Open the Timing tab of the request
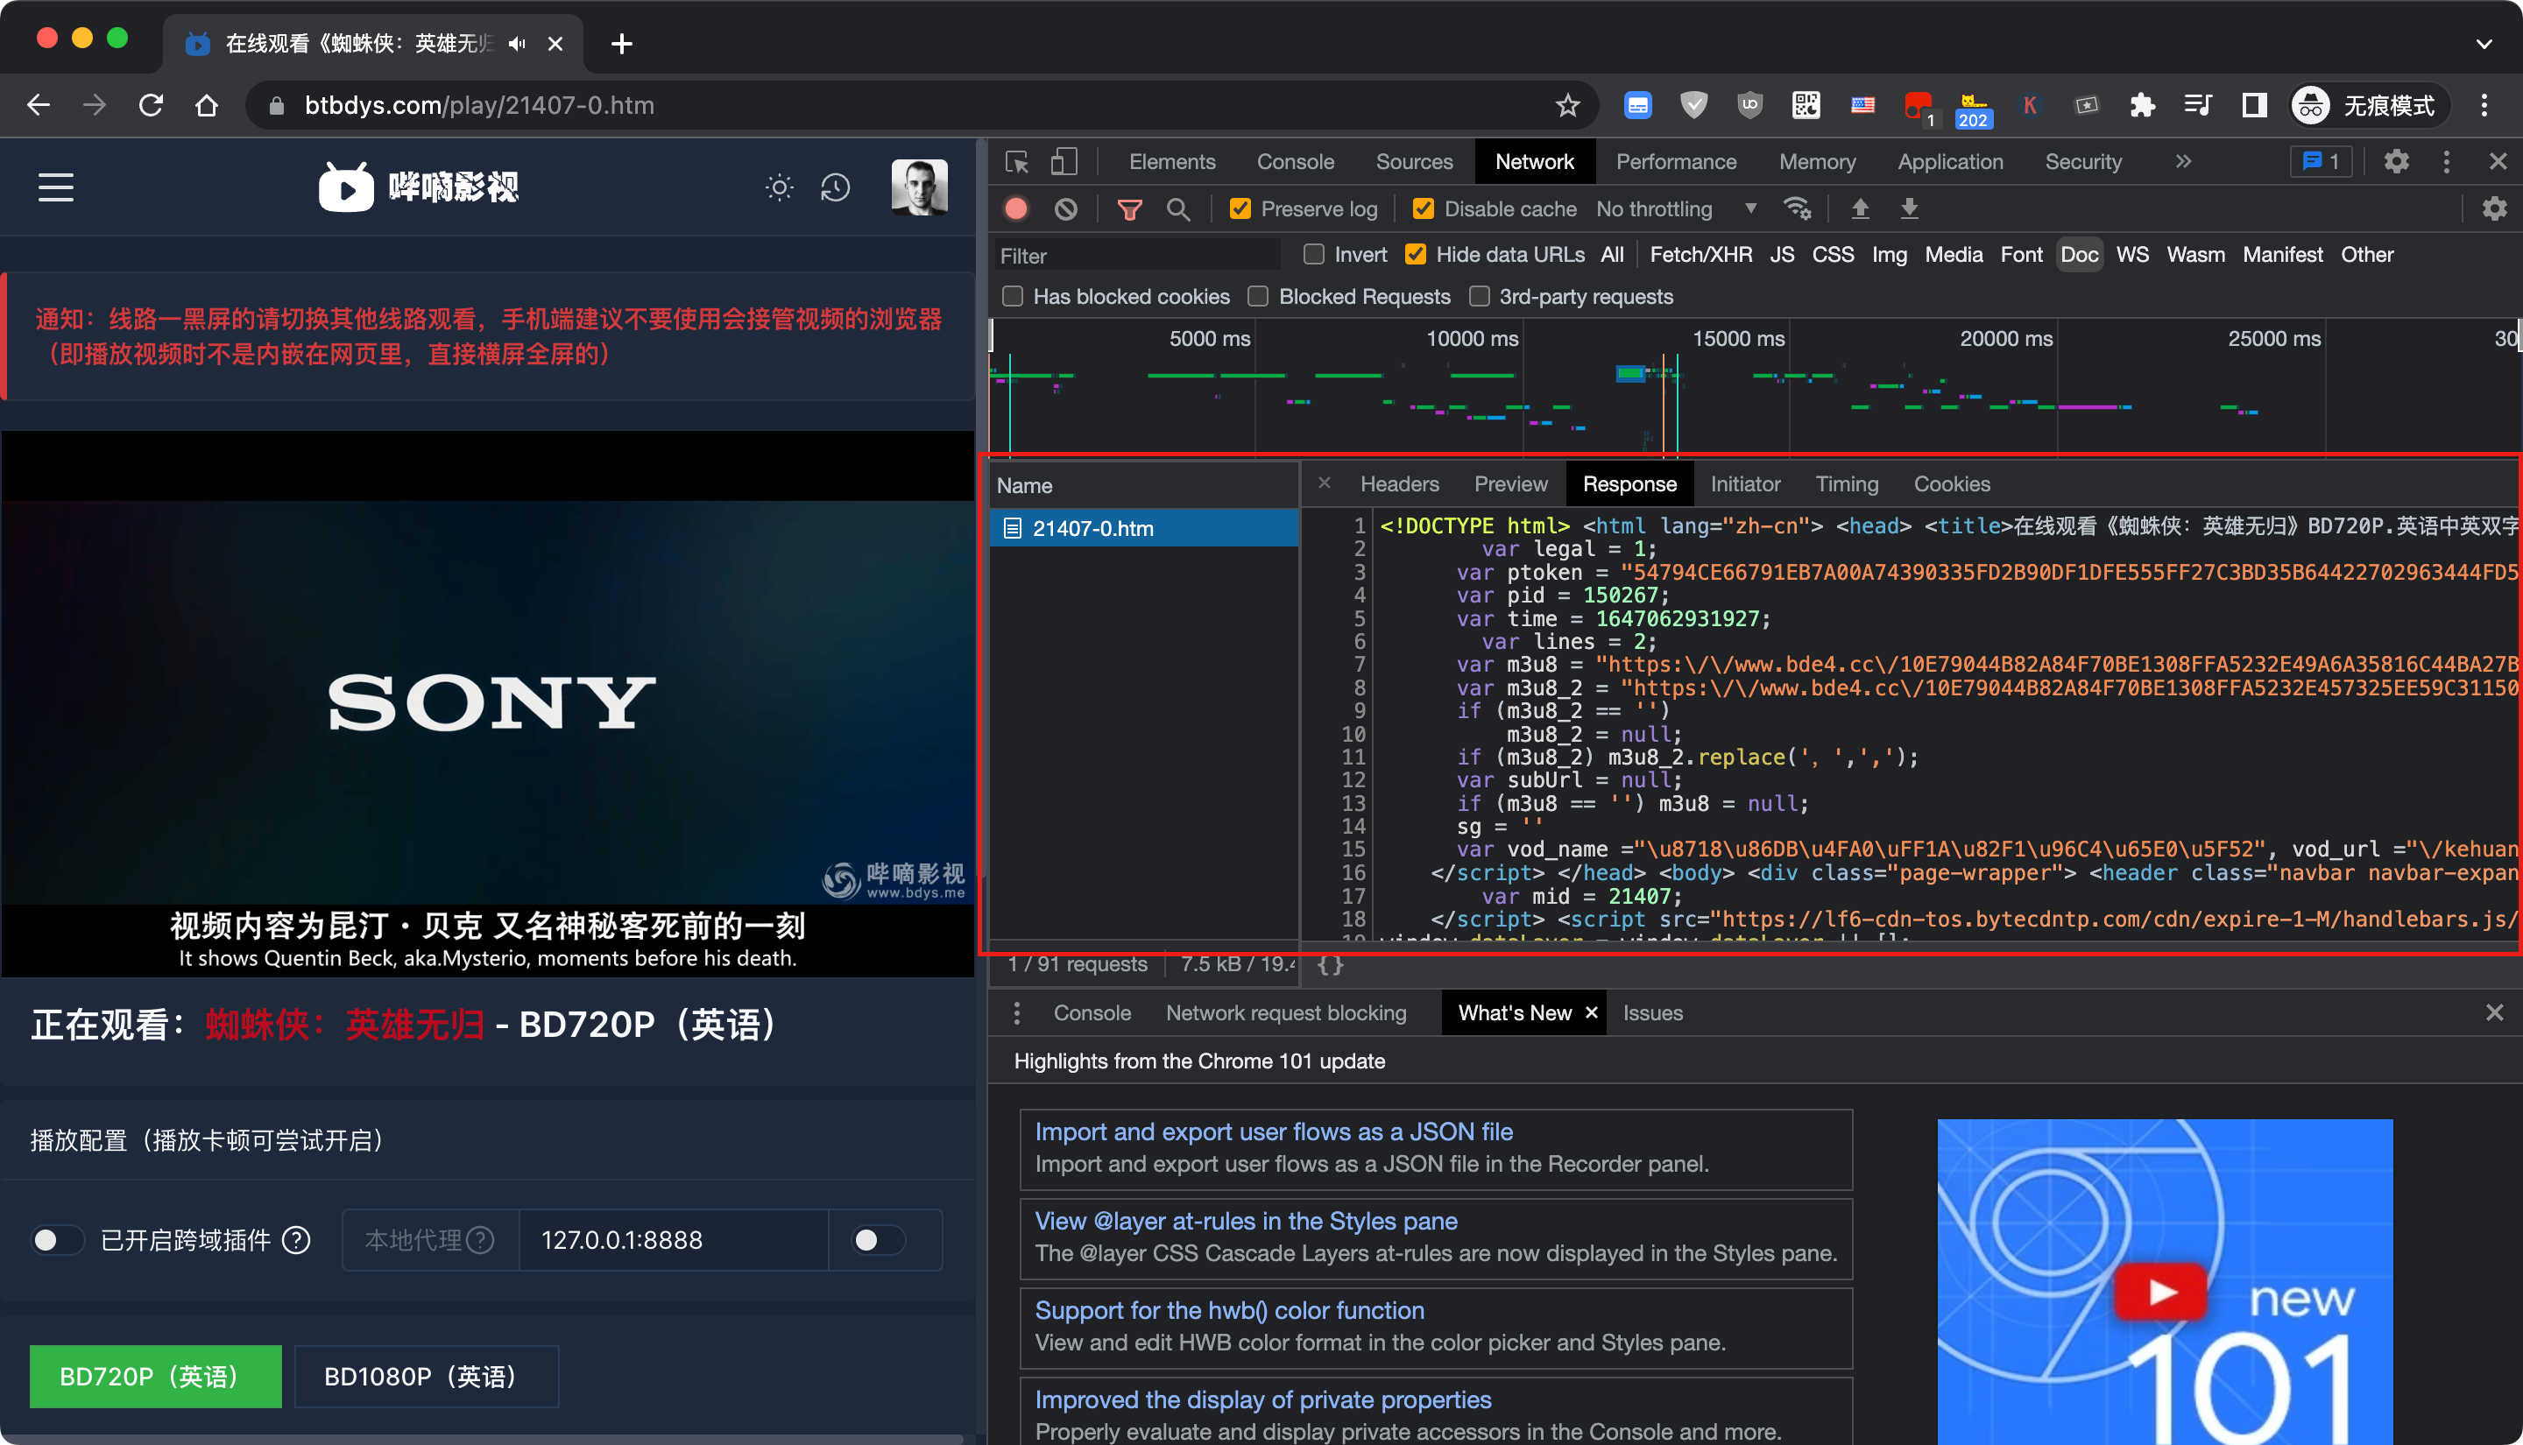The image size is (2523, 1445). click(1846, 484)
